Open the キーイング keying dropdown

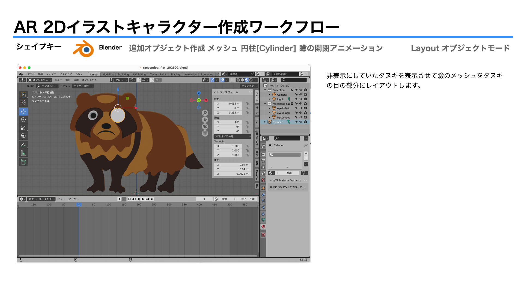point(47,199)
